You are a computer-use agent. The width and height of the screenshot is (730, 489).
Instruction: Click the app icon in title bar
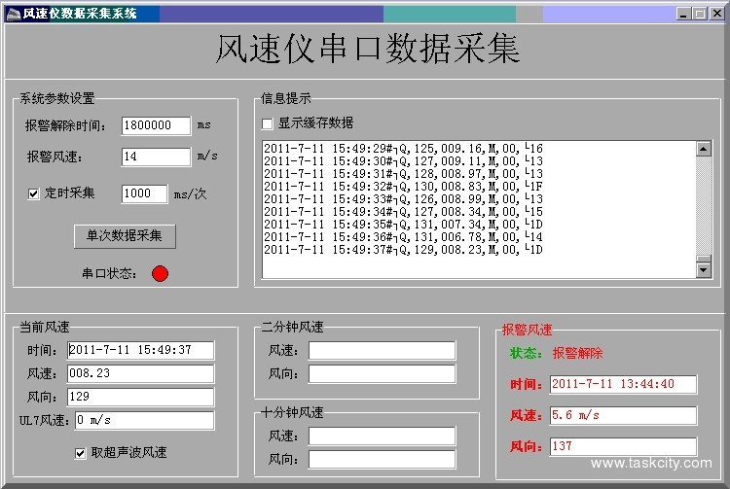coord(13,14)
